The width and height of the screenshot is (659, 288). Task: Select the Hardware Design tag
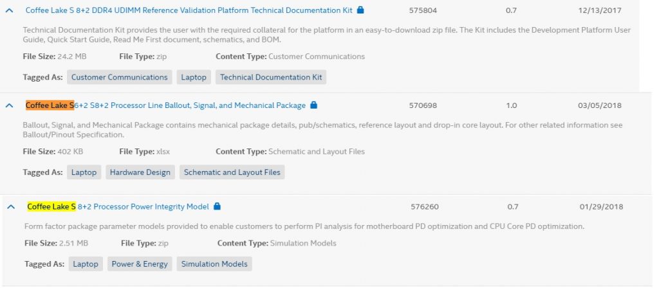[x=140, y=172]
